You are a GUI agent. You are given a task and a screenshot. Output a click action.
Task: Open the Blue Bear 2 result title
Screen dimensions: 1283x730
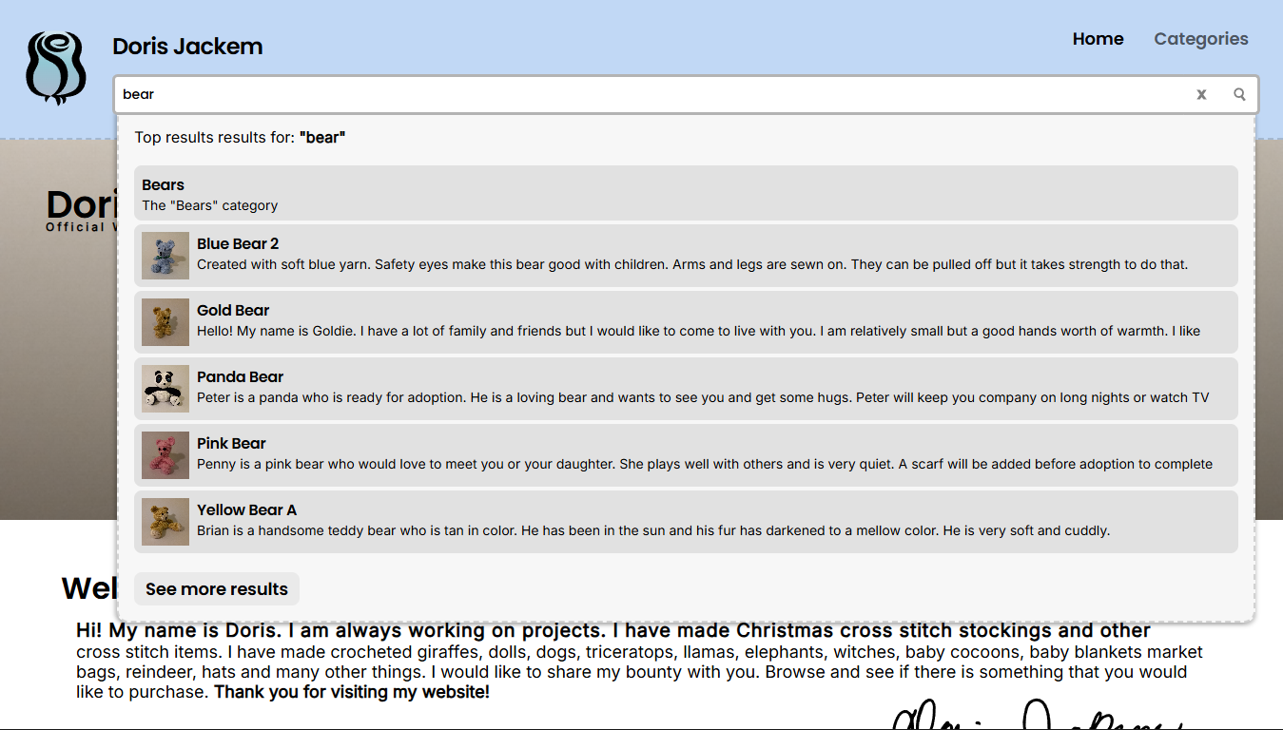[238, 244]
